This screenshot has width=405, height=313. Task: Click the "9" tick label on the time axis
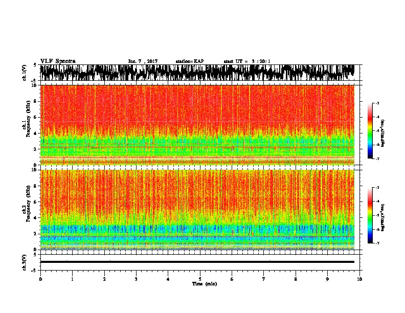coord(327,279)
